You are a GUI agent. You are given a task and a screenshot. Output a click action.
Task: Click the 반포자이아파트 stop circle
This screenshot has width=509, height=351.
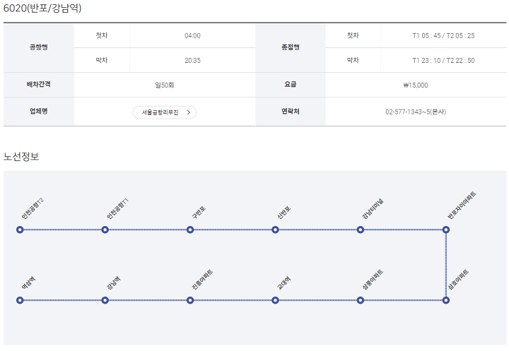[x=446, y=230]
